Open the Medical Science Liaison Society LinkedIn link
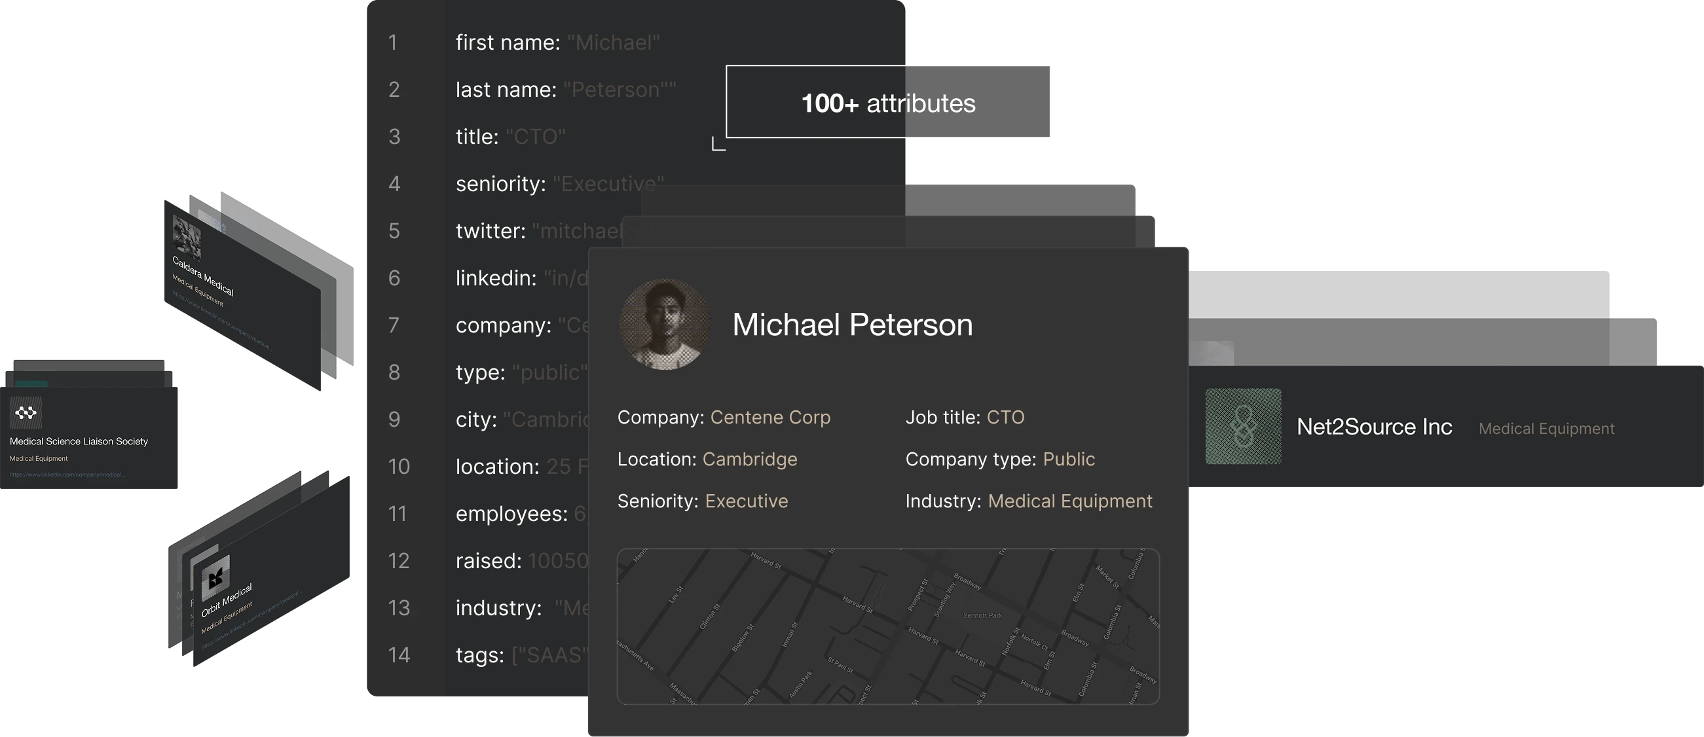 (67, 475)
